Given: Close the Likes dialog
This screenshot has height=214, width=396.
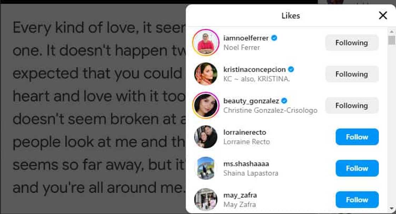Looking at the screenshot, I should 383,15.
